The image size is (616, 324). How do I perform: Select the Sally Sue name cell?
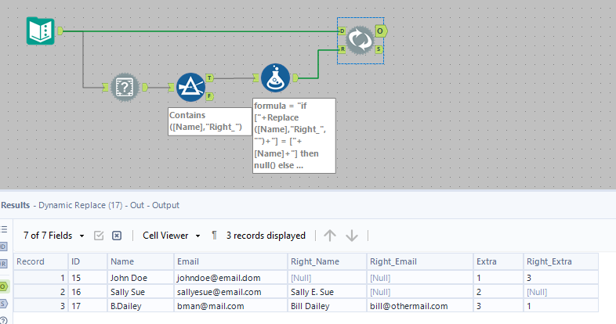[140, 292]
